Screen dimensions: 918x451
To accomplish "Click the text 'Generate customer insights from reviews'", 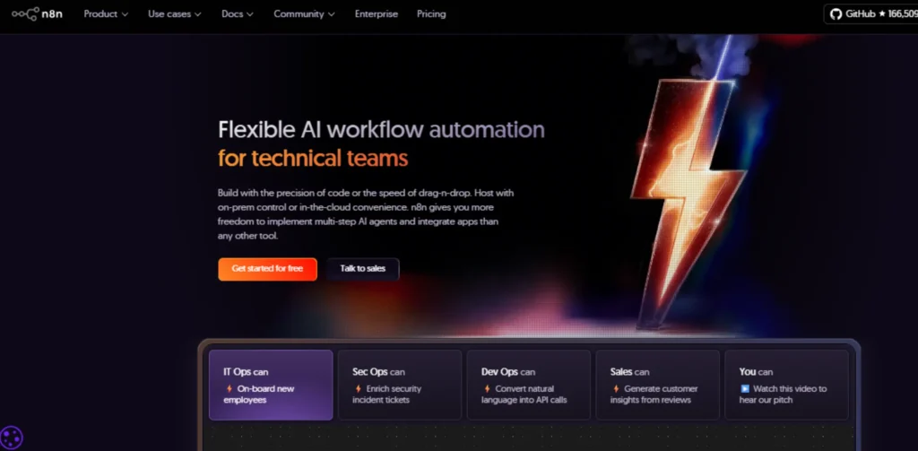I will pyautogui.click(x=654, y=395).
